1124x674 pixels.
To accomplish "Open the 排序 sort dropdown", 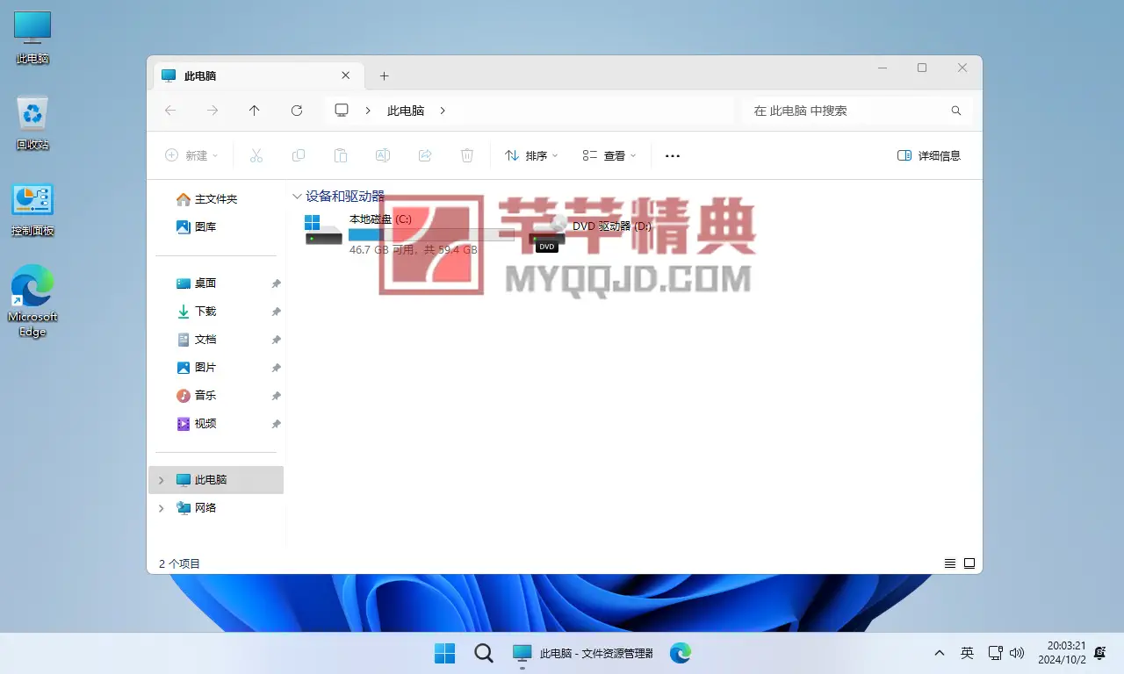I will [x=531, y=155].
